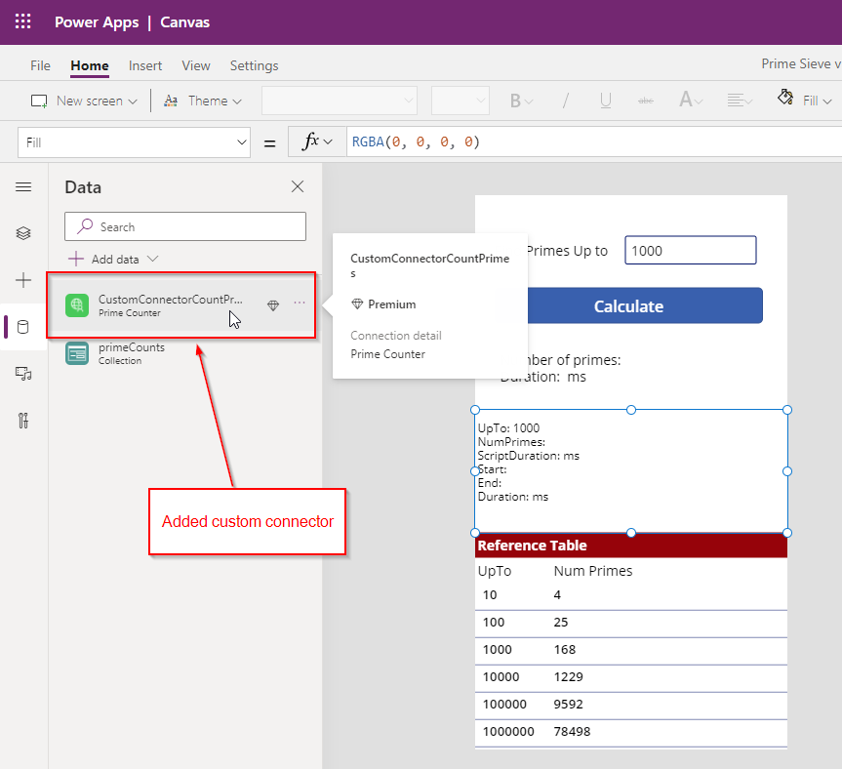This screenshot has height=769, width=842.
Task: Click the 9592 primes value
Action: coord(568,705)
